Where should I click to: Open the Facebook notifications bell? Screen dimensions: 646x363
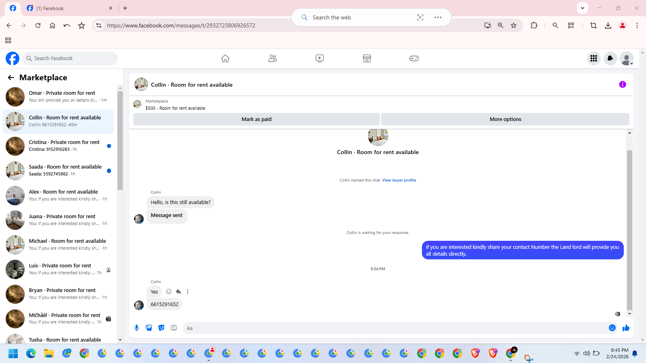click(610, 58)
